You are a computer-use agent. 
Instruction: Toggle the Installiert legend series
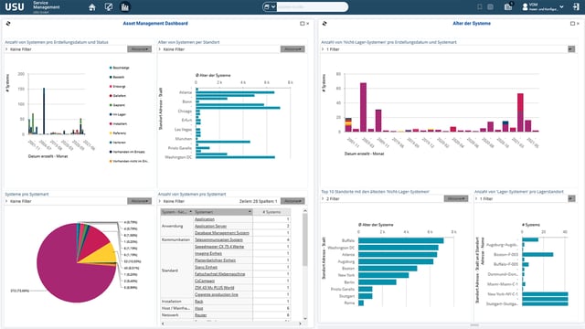[118, 124]
